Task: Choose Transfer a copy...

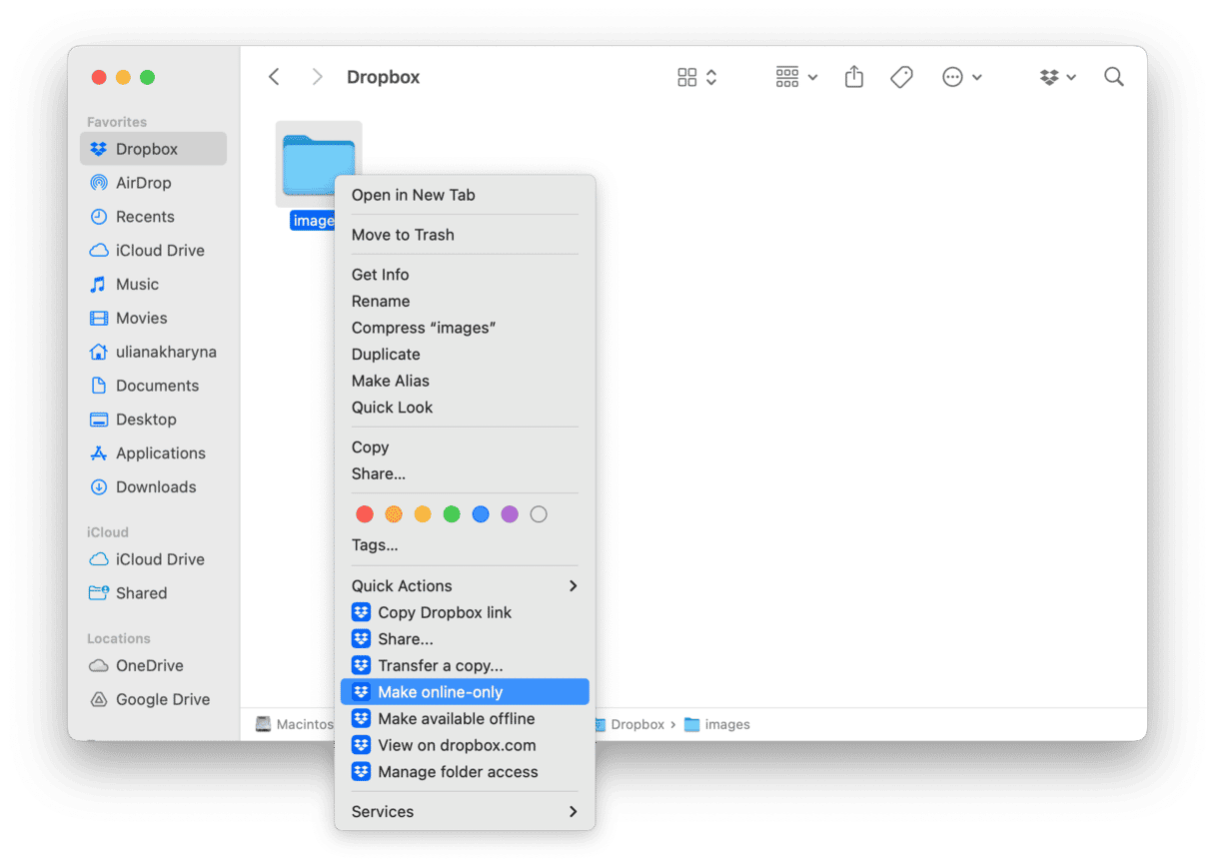Action: pyautogui.click(x=465, y=665)
